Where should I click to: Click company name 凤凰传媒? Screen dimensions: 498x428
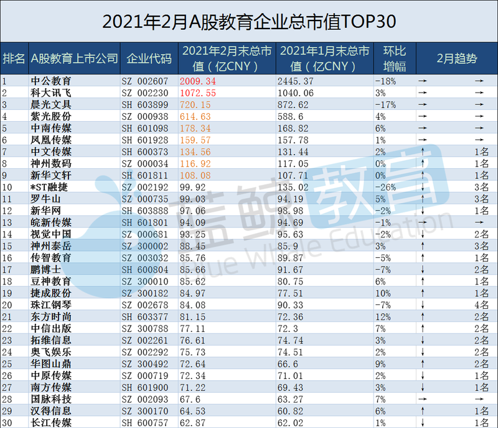point(51,140)
